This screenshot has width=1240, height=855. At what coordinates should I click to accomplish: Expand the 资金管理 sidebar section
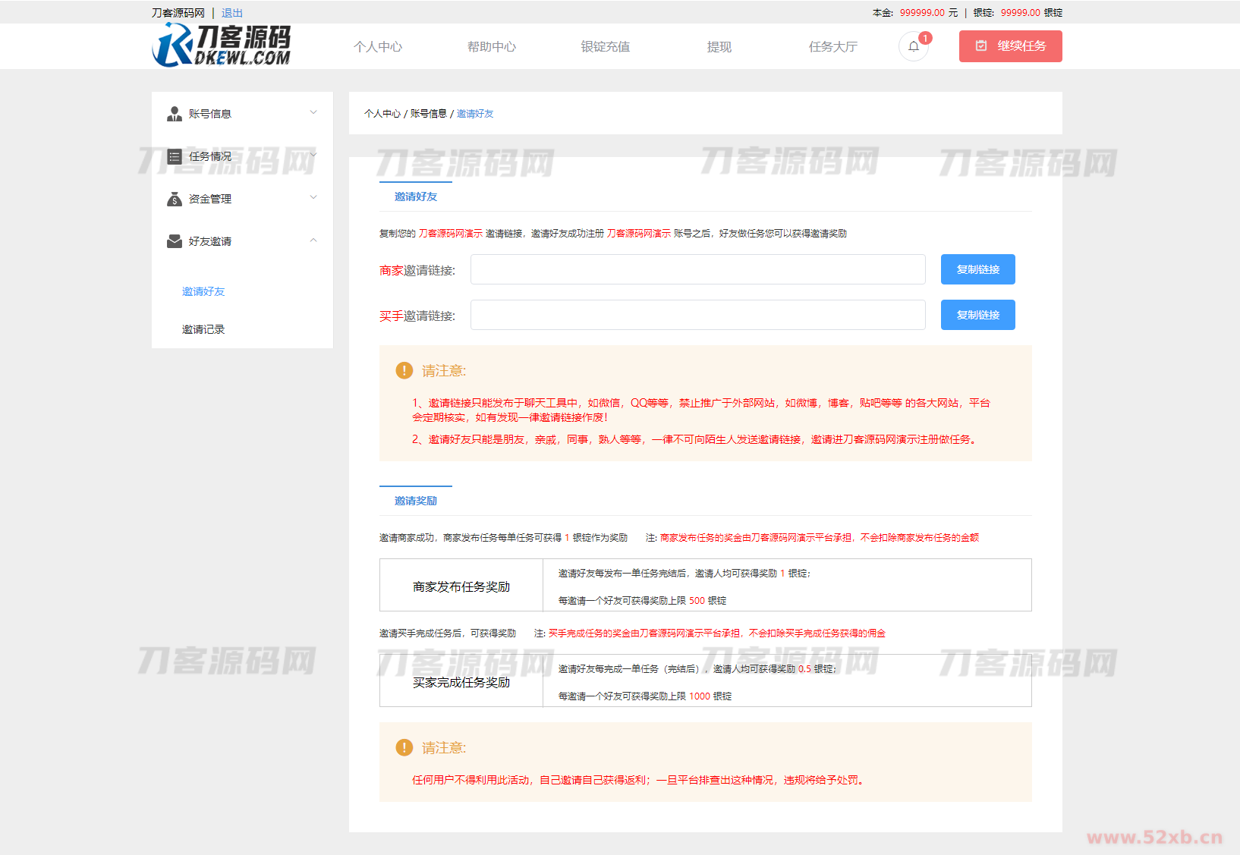[313, 198]
